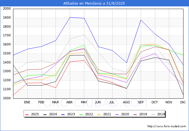189x131 pixels.
Task: Click the blue 2023 legend color swatch
Action: [63, 114]
